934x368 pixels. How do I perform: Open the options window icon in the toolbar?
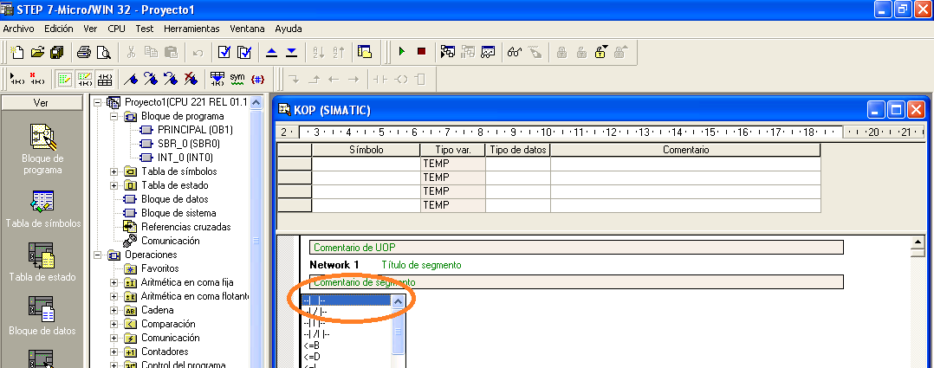(365, 53)
